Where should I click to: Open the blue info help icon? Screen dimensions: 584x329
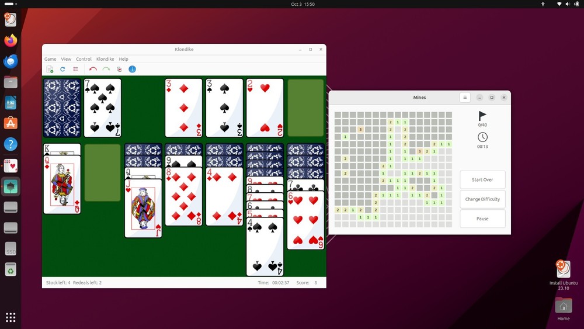[x=132, y=70]
